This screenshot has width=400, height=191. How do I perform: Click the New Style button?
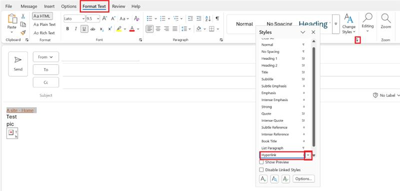(263, 179)
